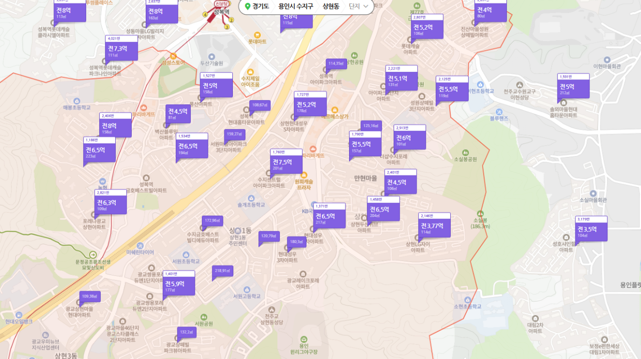Click the 에르메스상가 shop icon
641x359 pixels.
click(x=335, y=110)
